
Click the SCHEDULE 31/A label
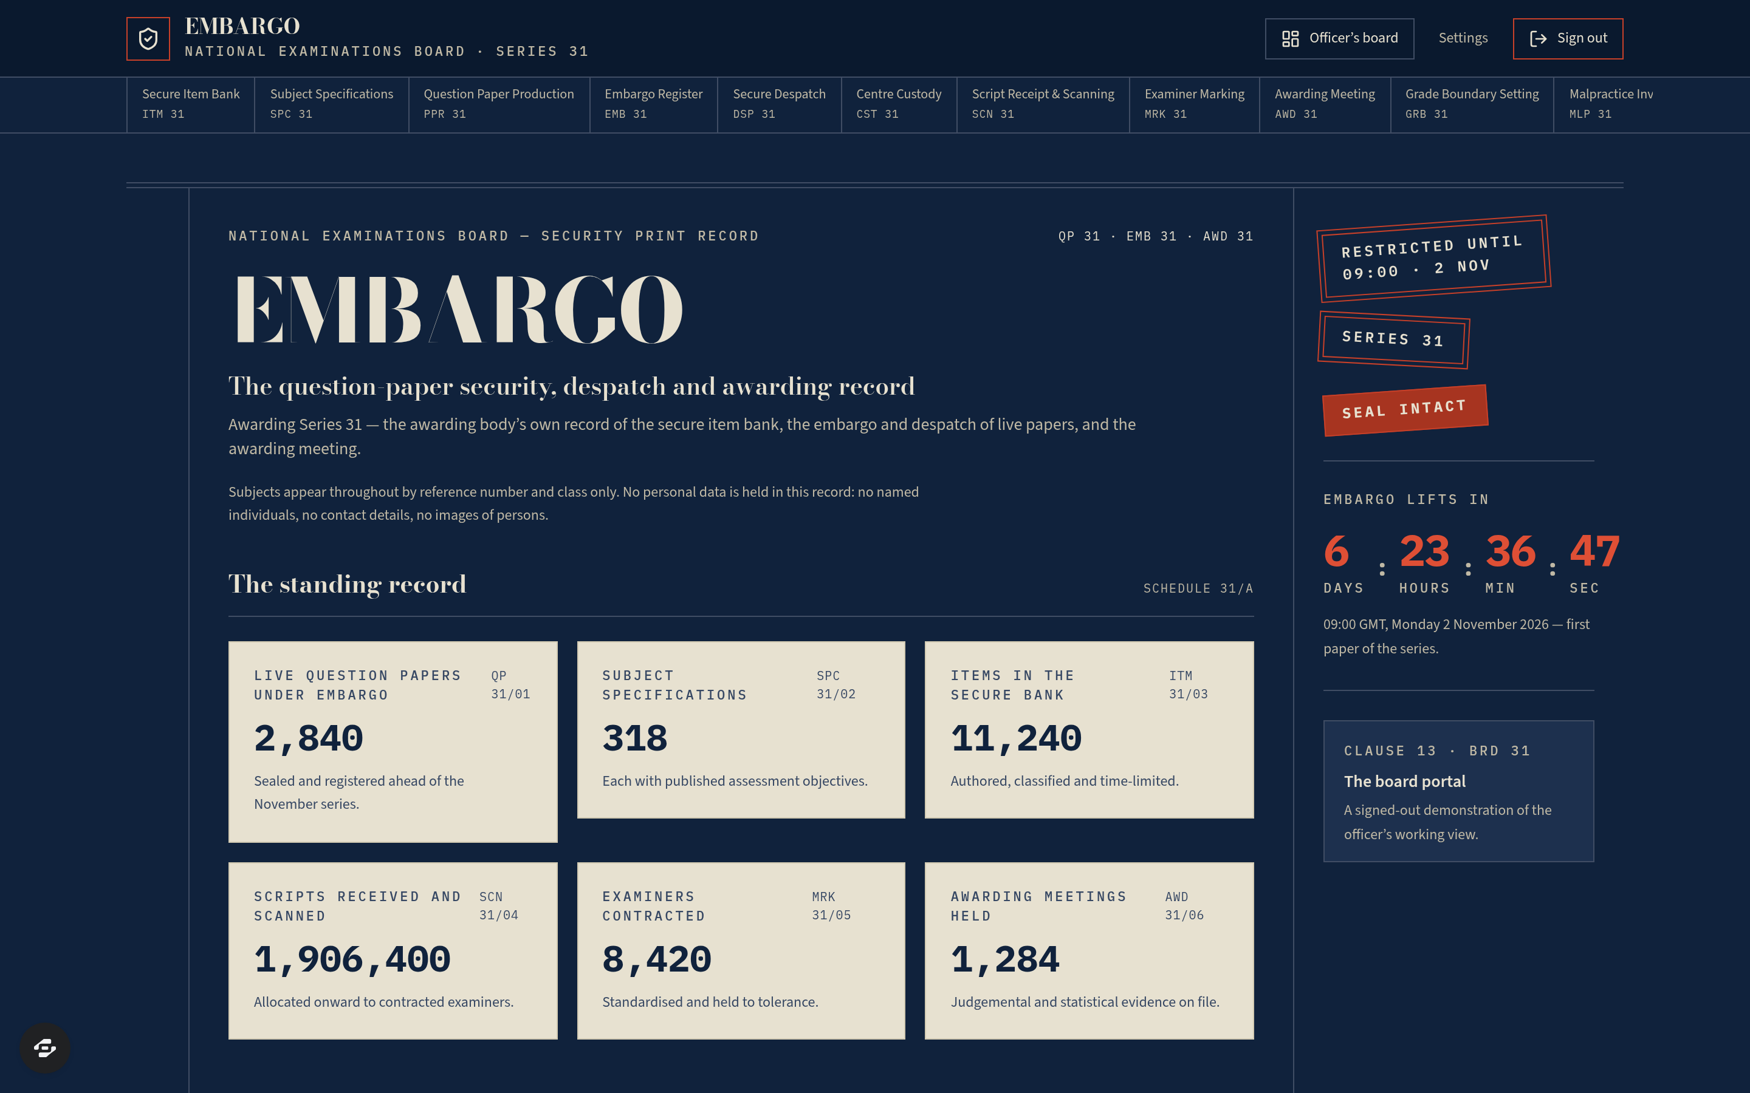pos(1198,588)
